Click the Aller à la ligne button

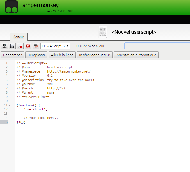coord(62,55)
